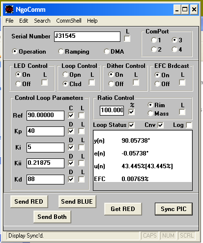Select Mass in Ratio Control

150,113
